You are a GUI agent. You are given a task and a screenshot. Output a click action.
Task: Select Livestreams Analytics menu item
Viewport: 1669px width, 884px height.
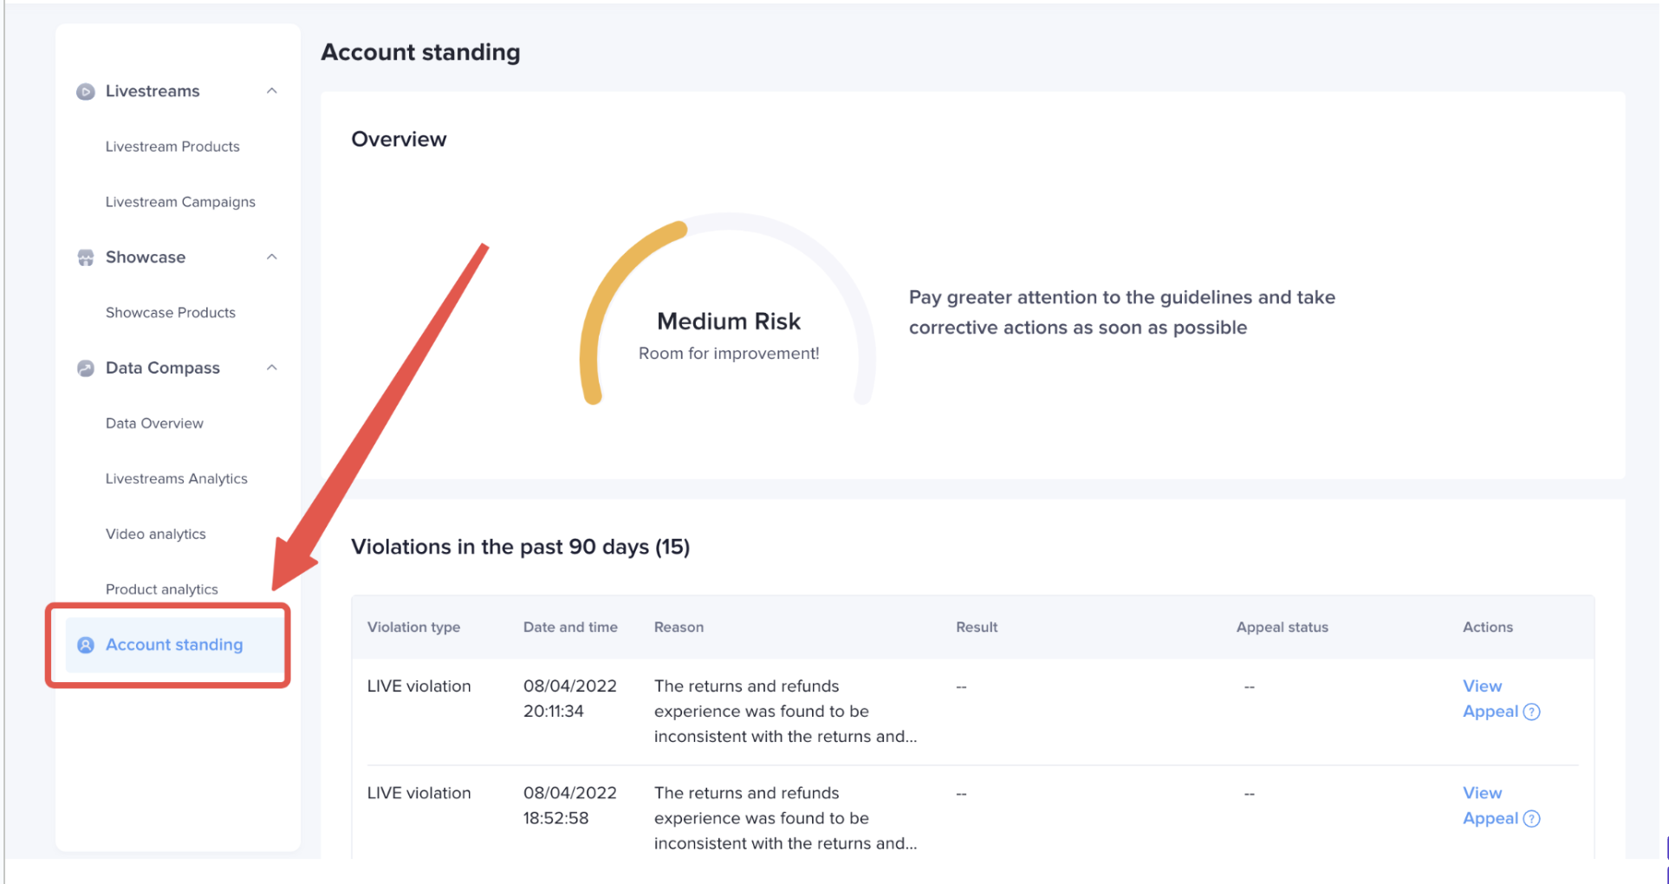tap(177, 479)
